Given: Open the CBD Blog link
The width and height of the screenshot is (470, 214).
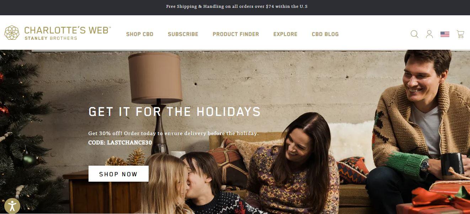Looking at the screenshot, I should pyautogui.click(x=325, y=34).
